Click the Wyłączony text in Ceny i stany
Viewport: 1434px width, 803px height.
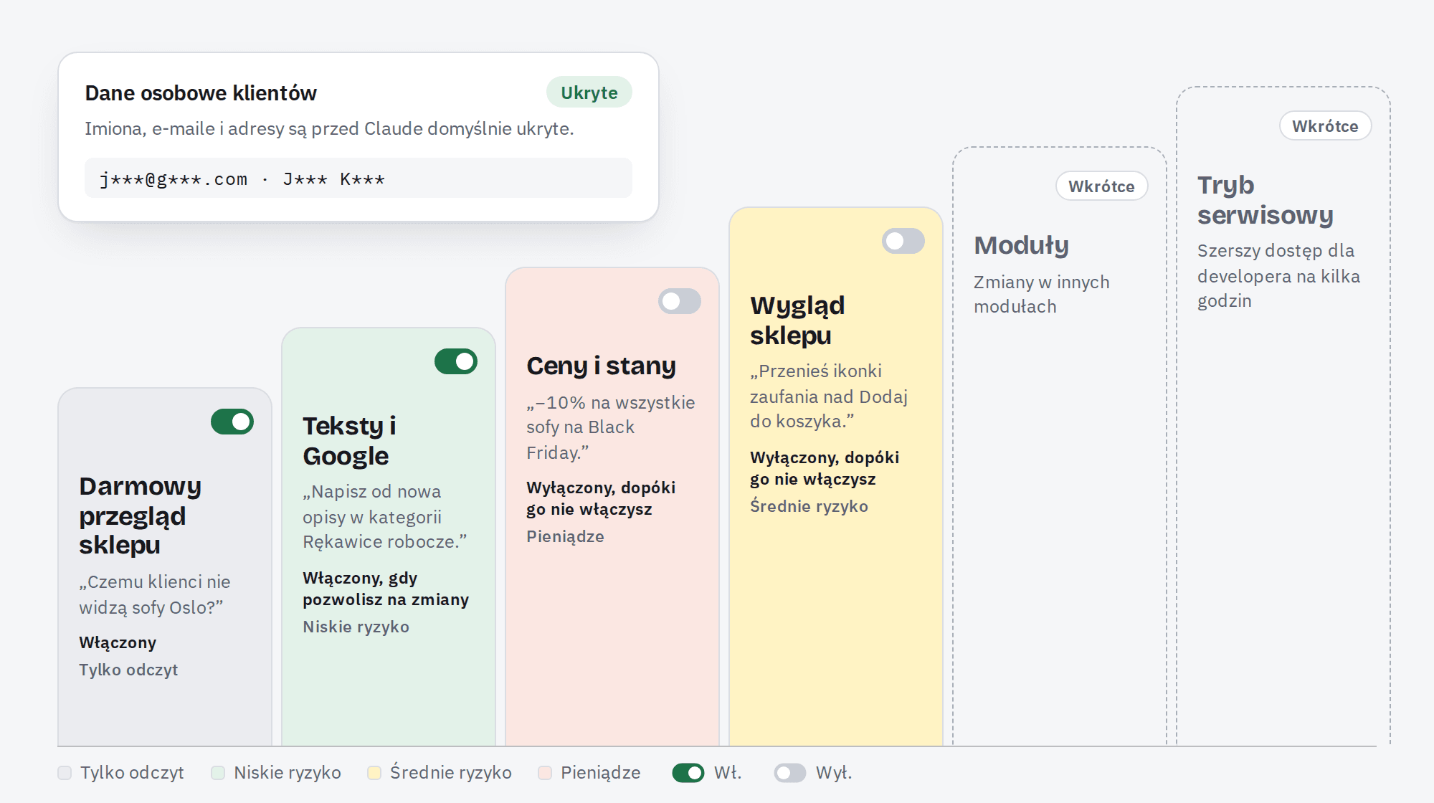click(x=601, y=498)
